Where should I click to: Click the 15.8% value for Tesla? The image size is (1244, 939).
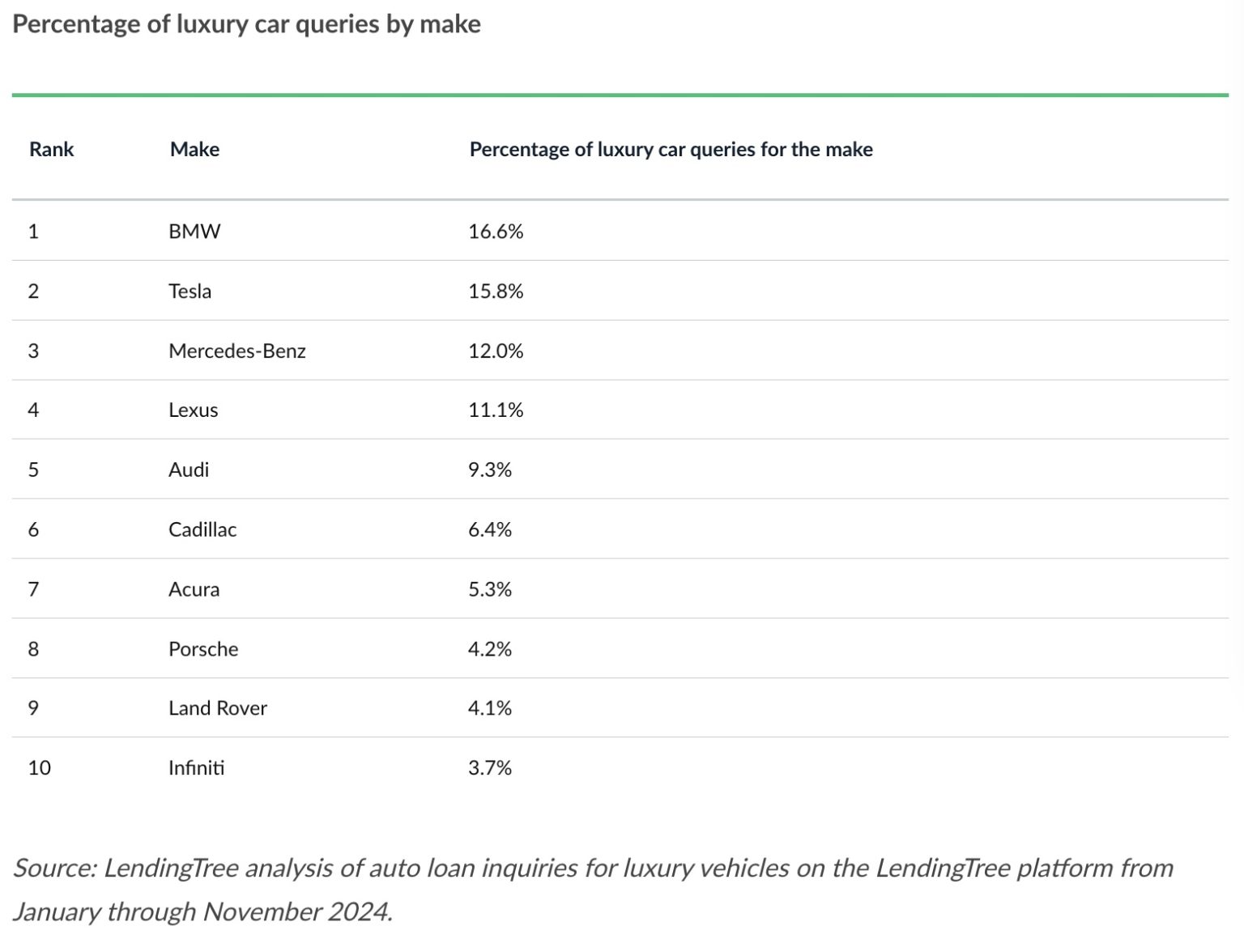tap(496, 291)
